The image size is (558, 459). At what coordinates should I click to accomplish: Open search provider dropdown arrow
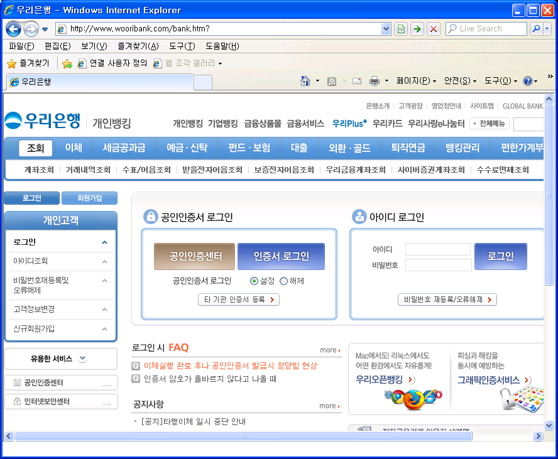coord(547,28)
